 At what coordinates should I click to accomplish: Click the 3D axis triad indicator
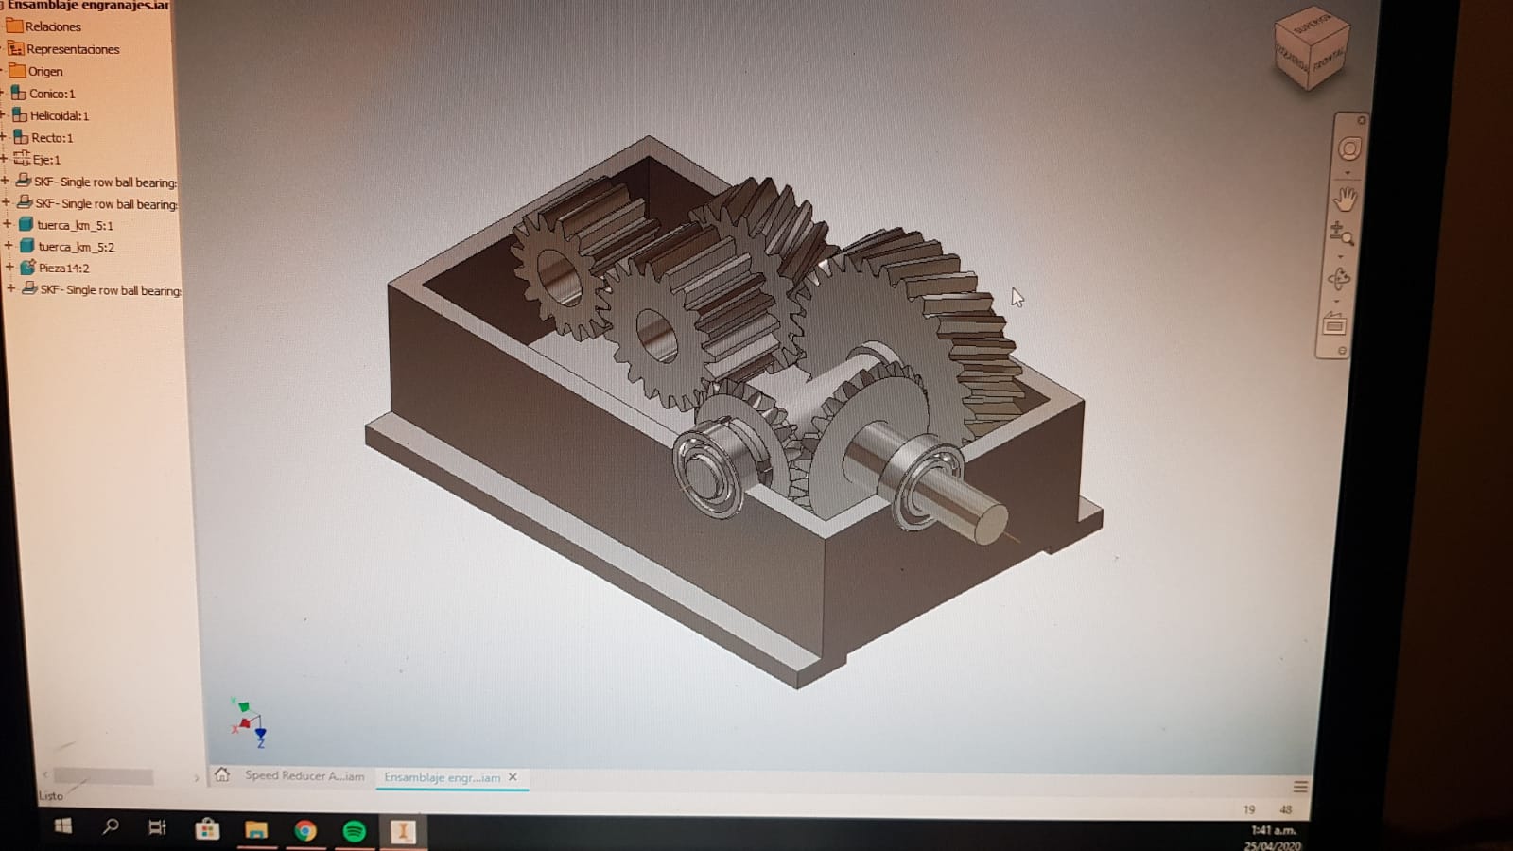point(248,722)
